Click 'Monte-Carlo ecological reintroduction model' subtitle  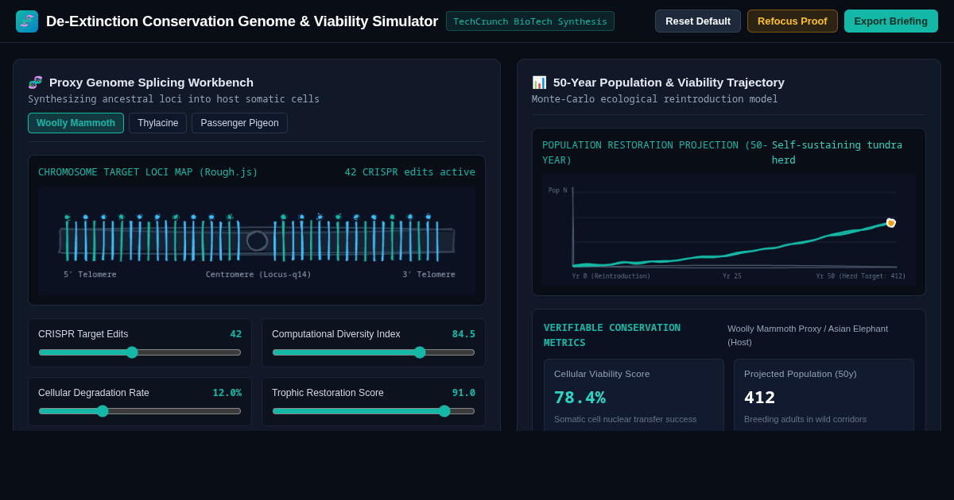tap(655, 99)
